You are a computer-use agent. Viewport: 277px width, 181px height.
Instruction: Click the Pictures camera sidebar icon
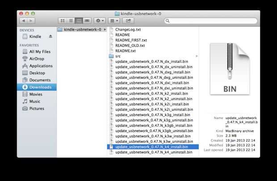tap(25, 109)
